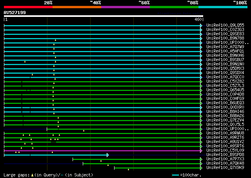Click the arrowhead ending the Q9LQ55 alignment bar
The width and height of the screenshot is (251, 178).
[x=201, y=25]
